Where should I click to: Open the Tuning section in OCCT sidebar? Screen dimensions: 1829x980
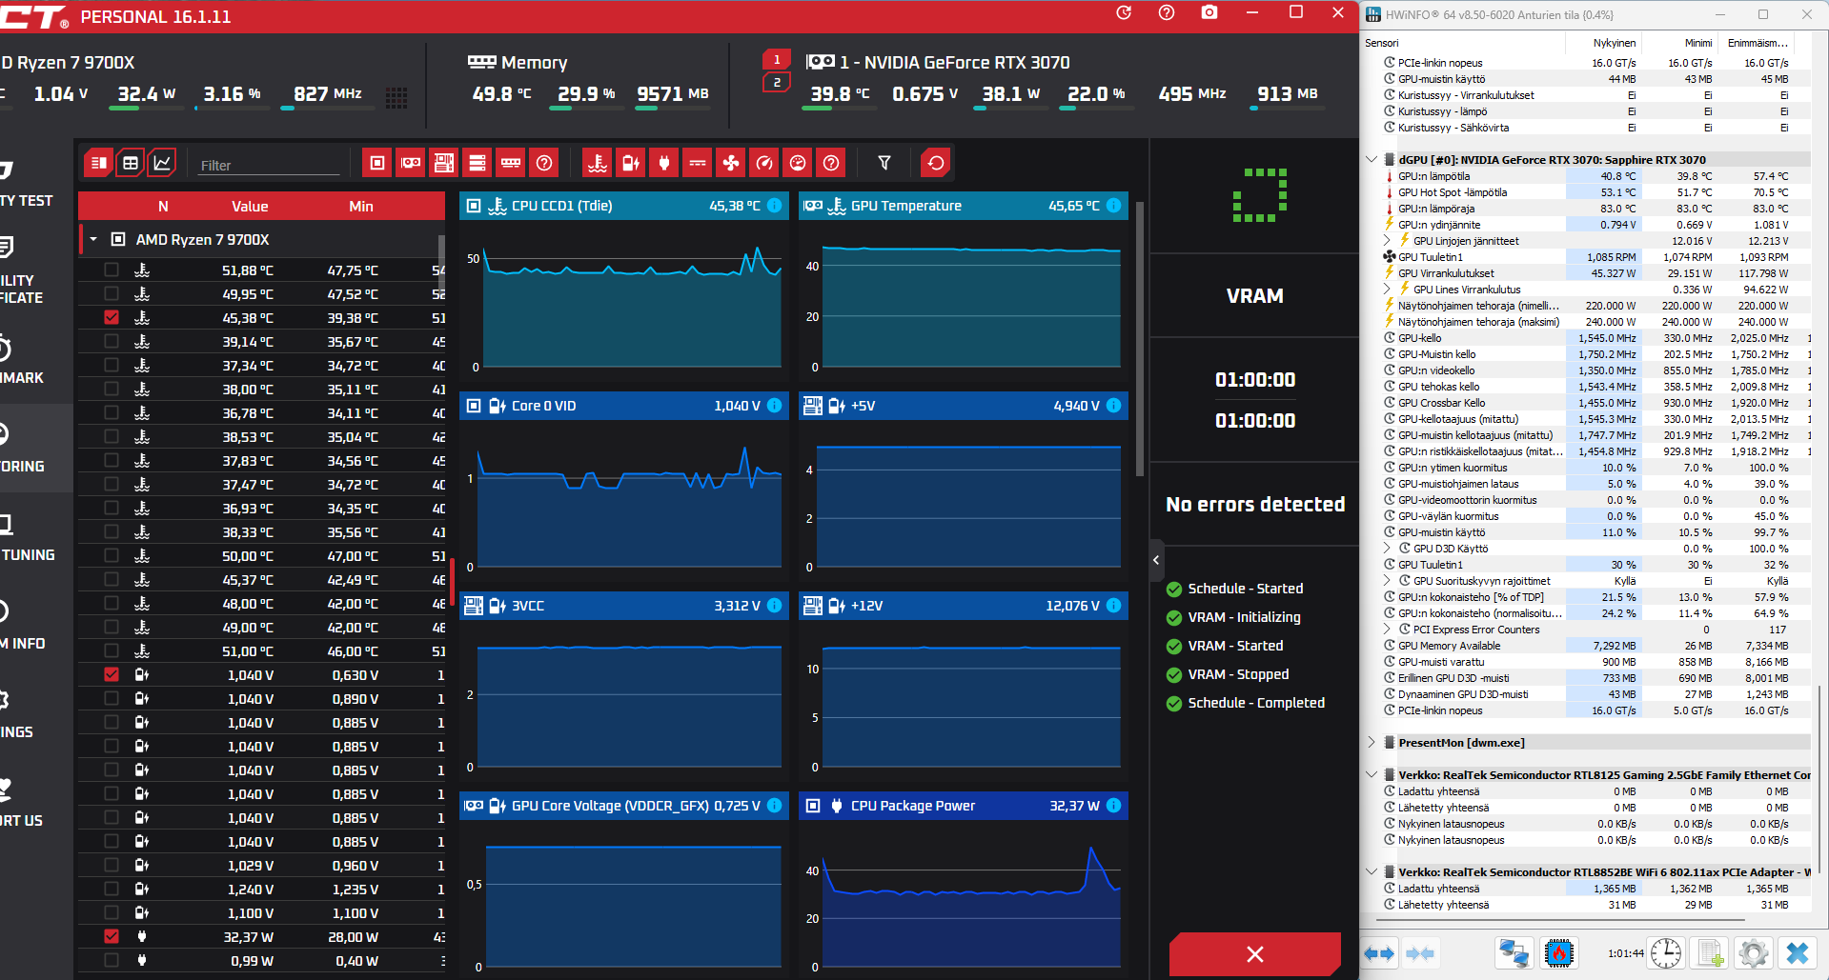[x=29, y=538]
